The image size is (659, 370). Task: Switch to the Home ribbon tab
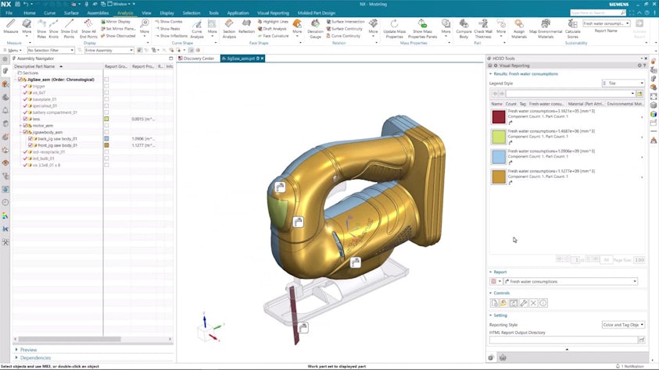pos(30,13)
